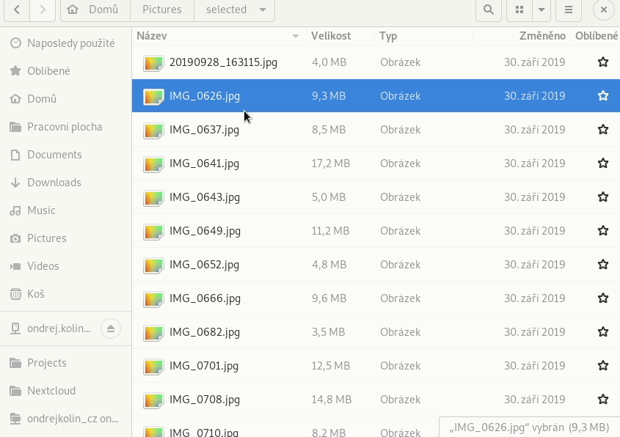This screenshot has width=620, height=437.
Task: Click the 14,8 MB size cell
Action: click(332, 400)
